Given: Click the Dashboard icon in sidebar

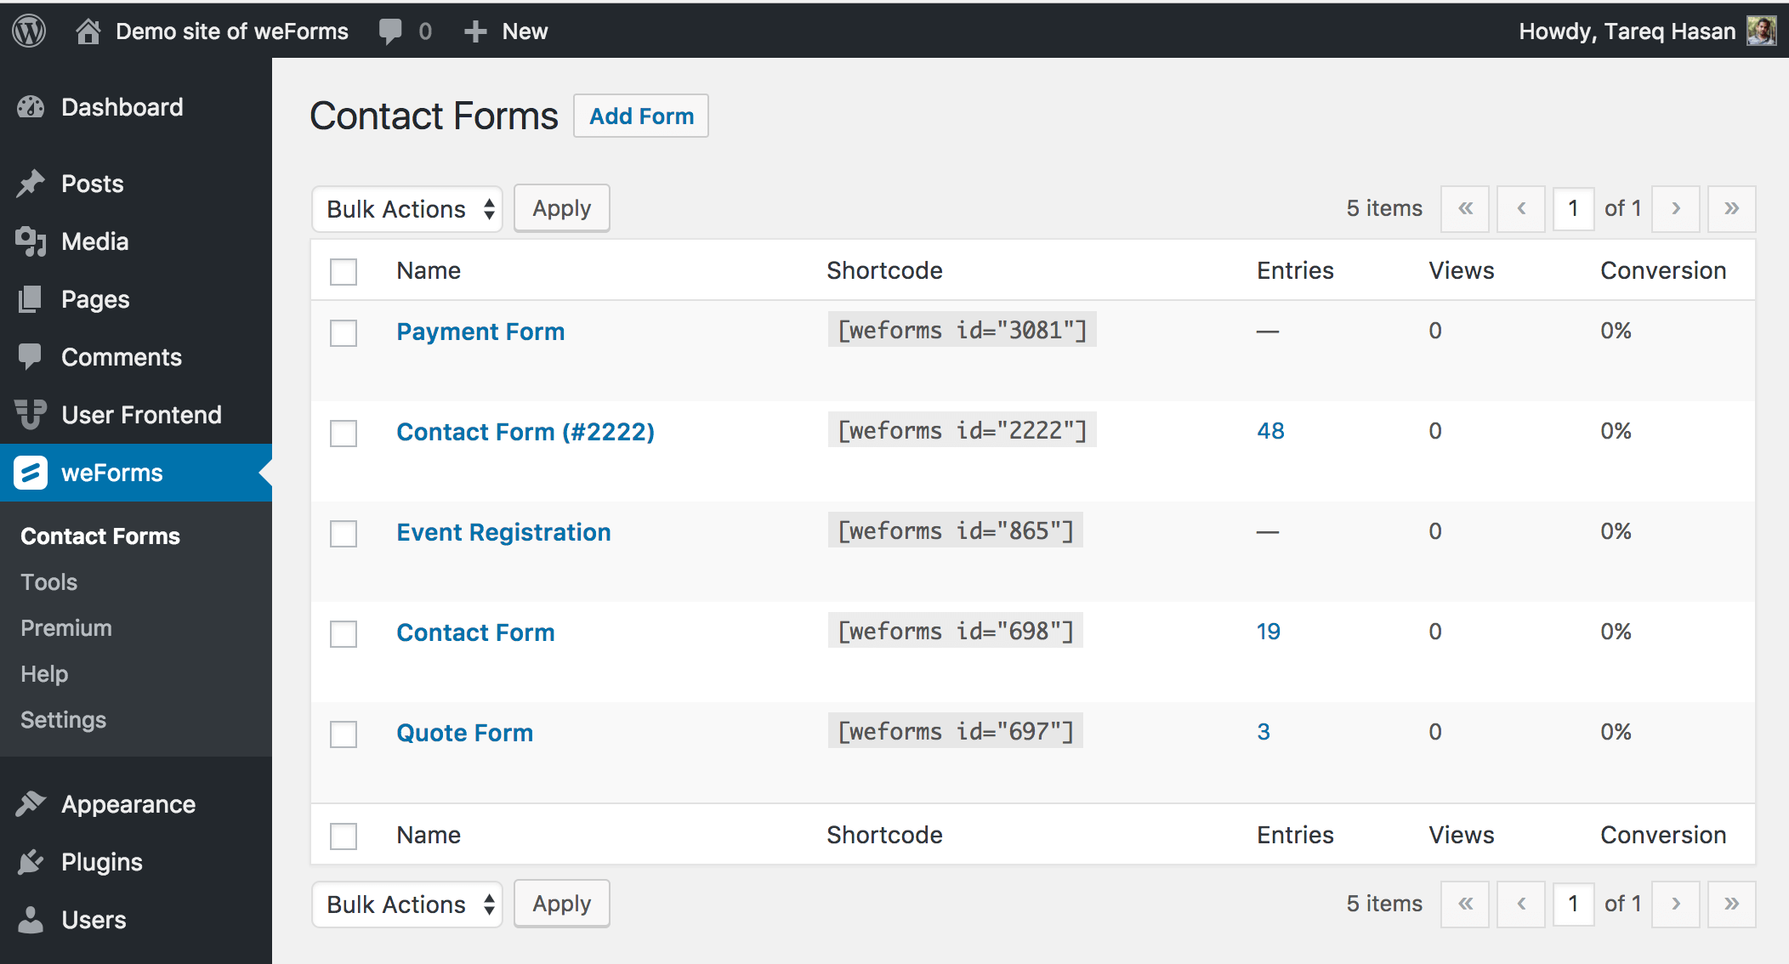Looking at the screenshot, I should click(32, 107).
